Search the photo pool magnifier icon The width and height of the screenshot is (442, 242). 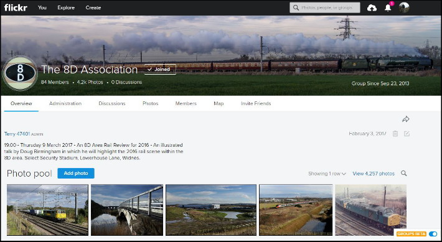403,174
